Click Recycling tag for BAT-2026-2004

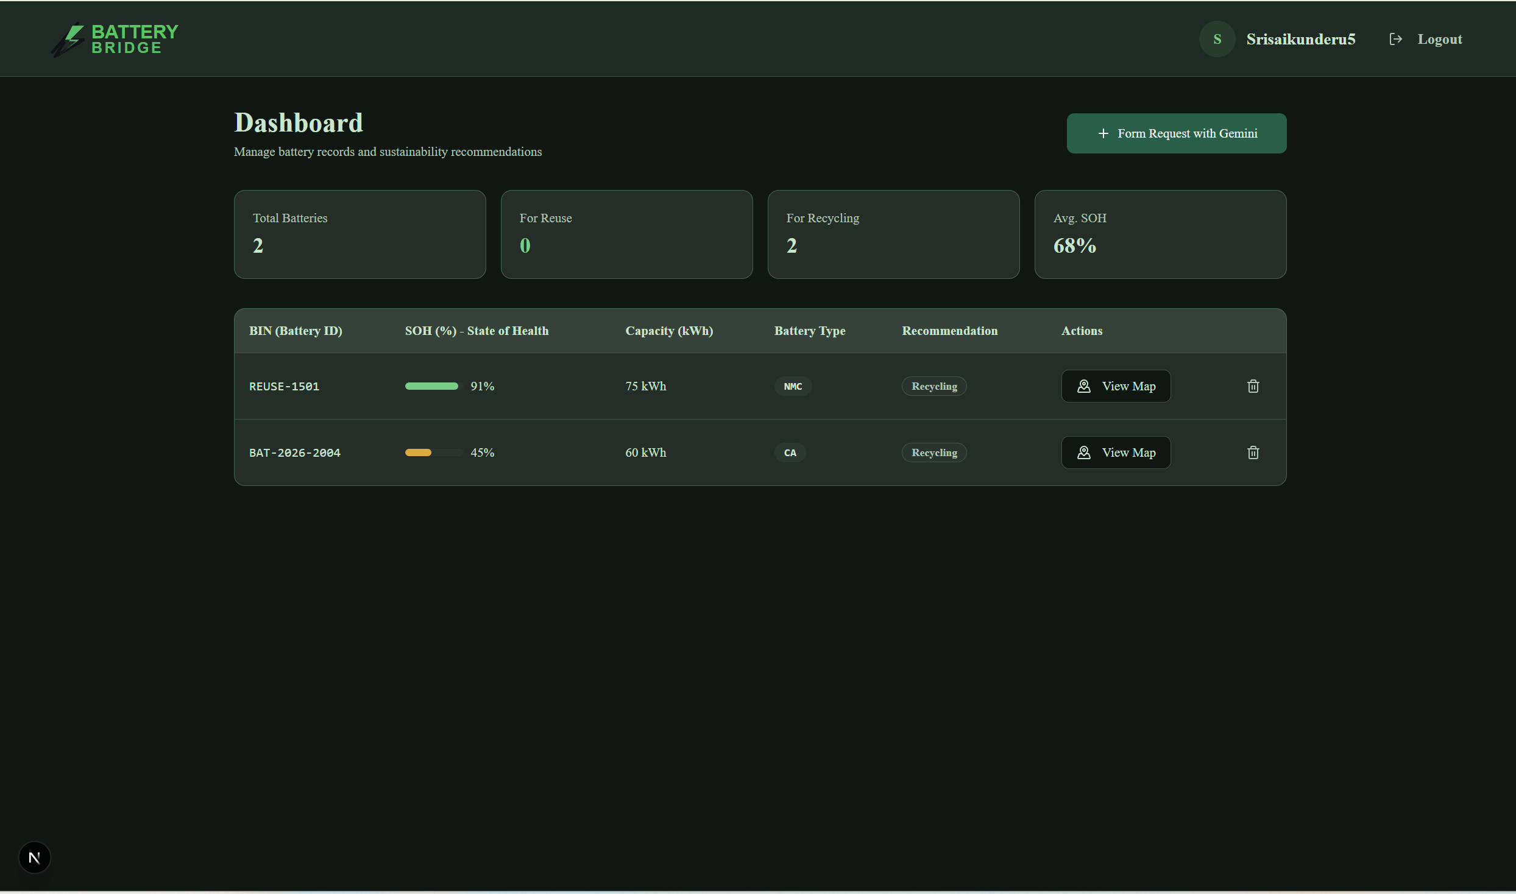[933, 452]
